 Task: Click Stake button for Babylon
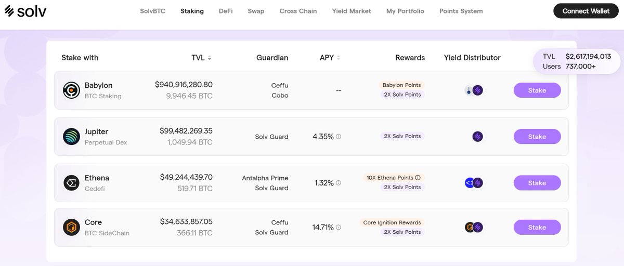[x=537, y=90]
